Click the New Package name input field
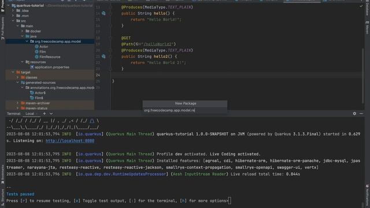This screenshot has width=370, height=208. click(x=185, y=110)
